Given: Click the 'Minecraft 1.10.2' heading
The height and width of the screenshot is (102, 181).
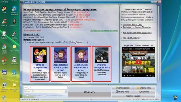Looking at the screenshot, I should (x=31, y=35).
